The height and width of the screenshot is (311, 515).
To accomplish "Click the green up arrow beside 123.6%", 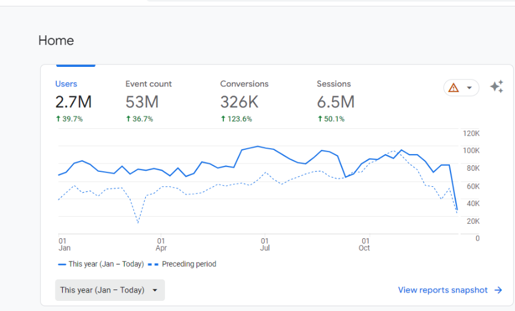I will click(223, 119).
